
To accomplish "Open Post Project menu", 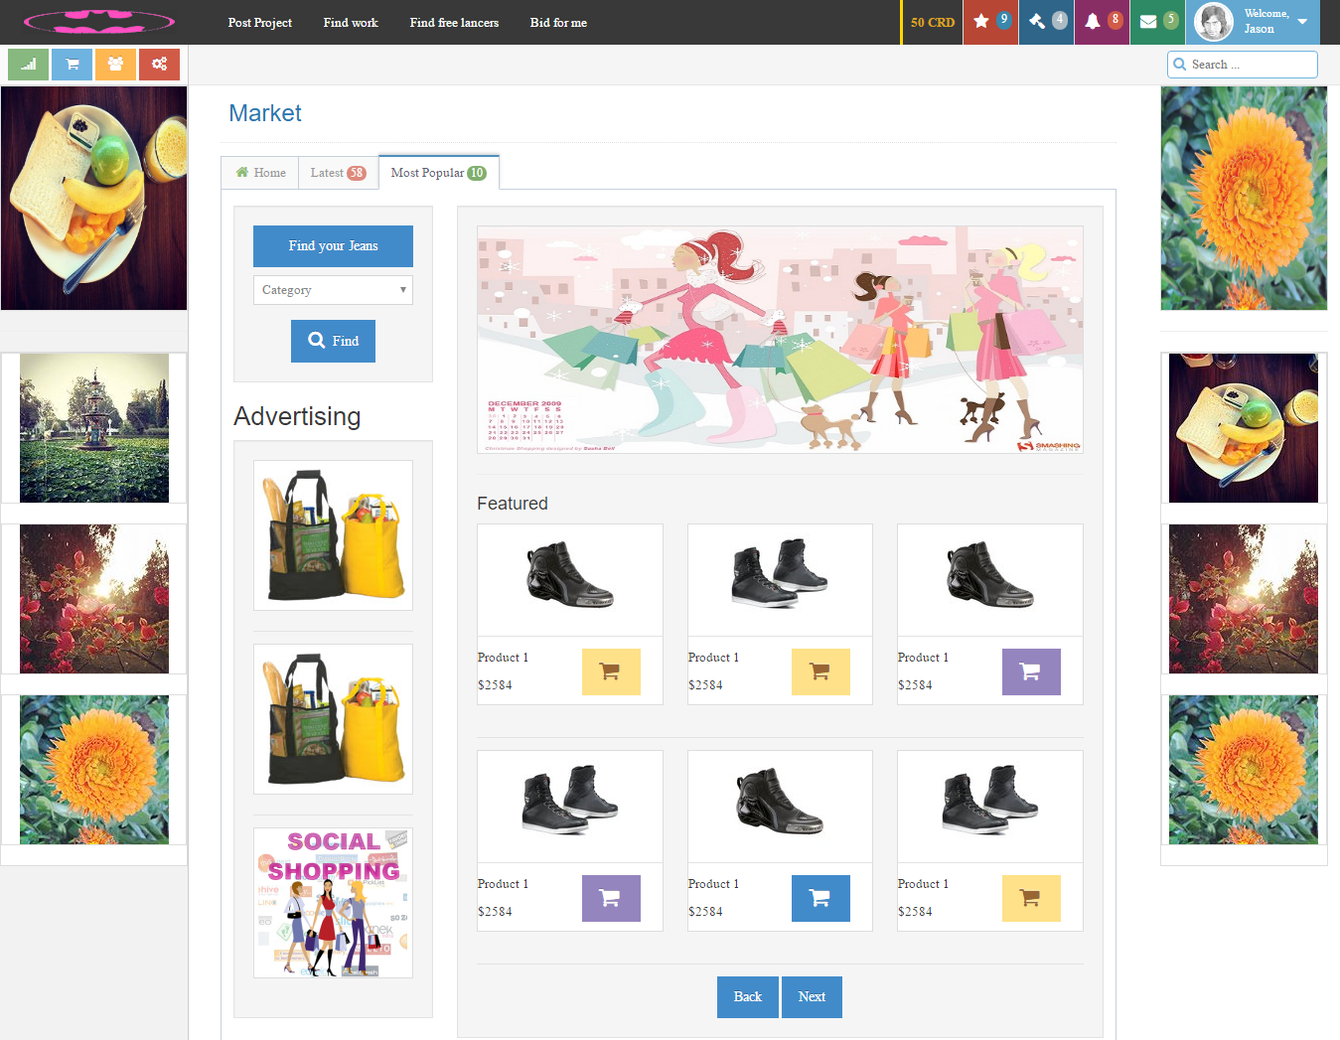I will [x=260, y=22].
